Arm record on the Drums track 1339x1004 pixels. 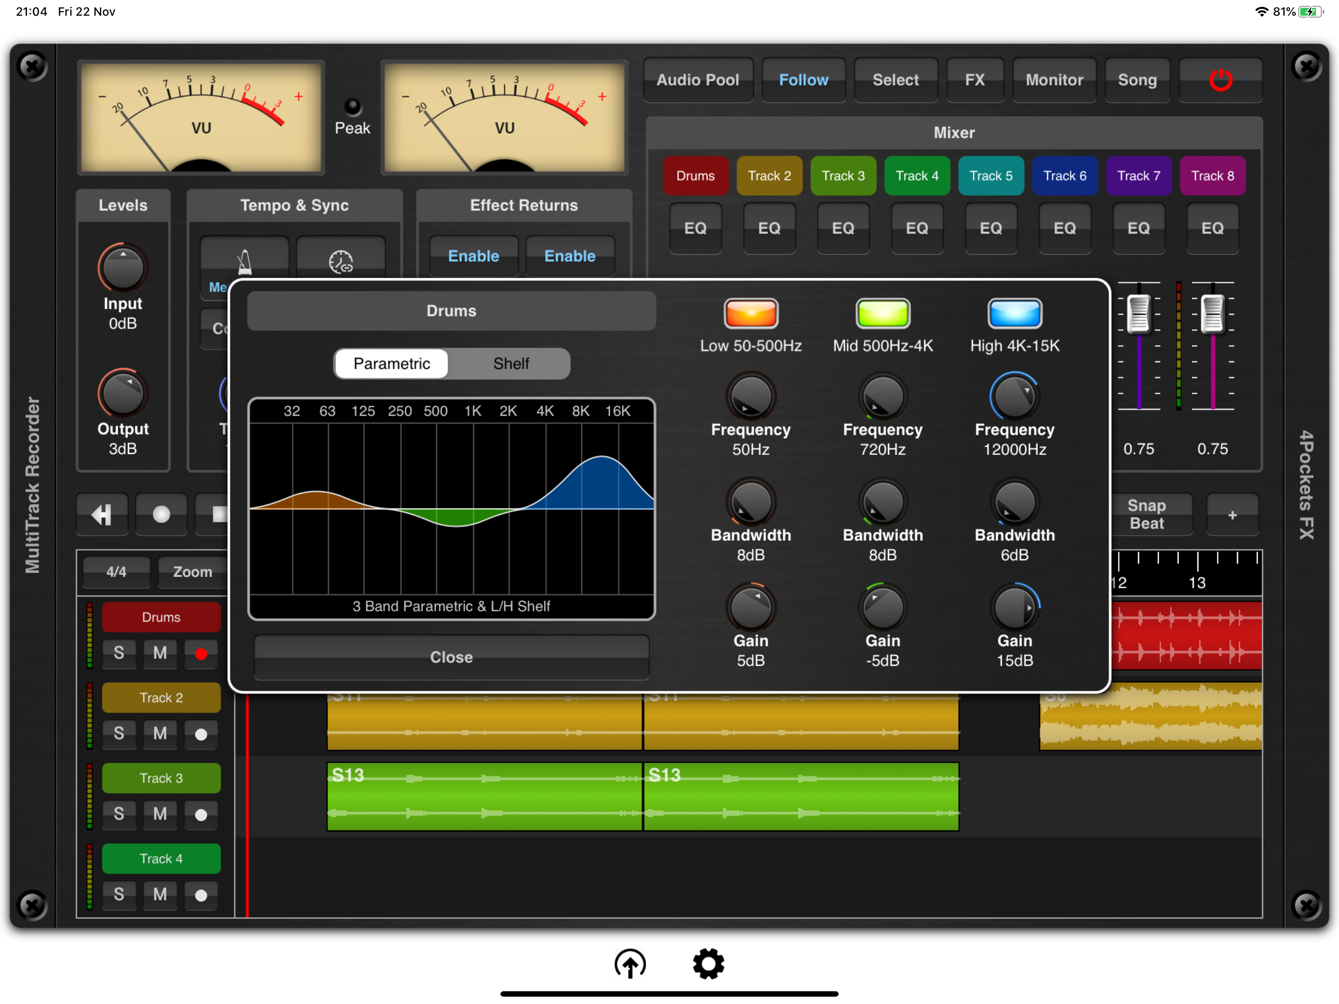pos(201,653)
